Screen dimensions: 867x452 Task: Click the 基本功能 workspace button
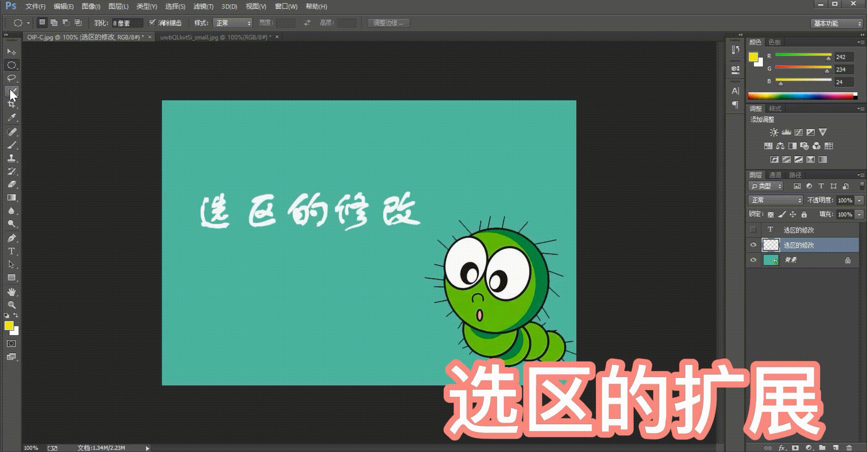tap(836, 23)
